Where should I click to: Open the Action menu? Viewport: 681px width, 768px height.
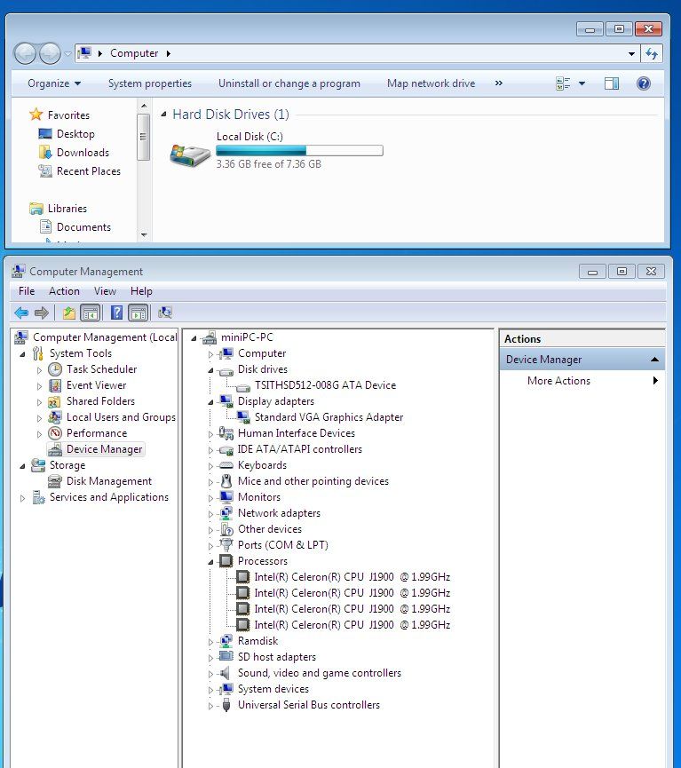(x=64, y=291)
